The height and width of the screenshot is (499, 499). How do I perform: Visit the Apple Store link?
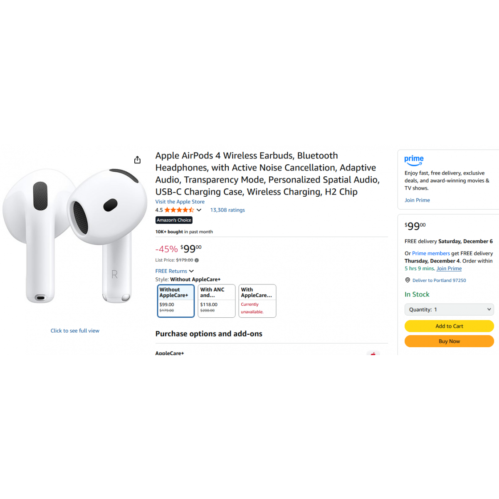[180, 202]
